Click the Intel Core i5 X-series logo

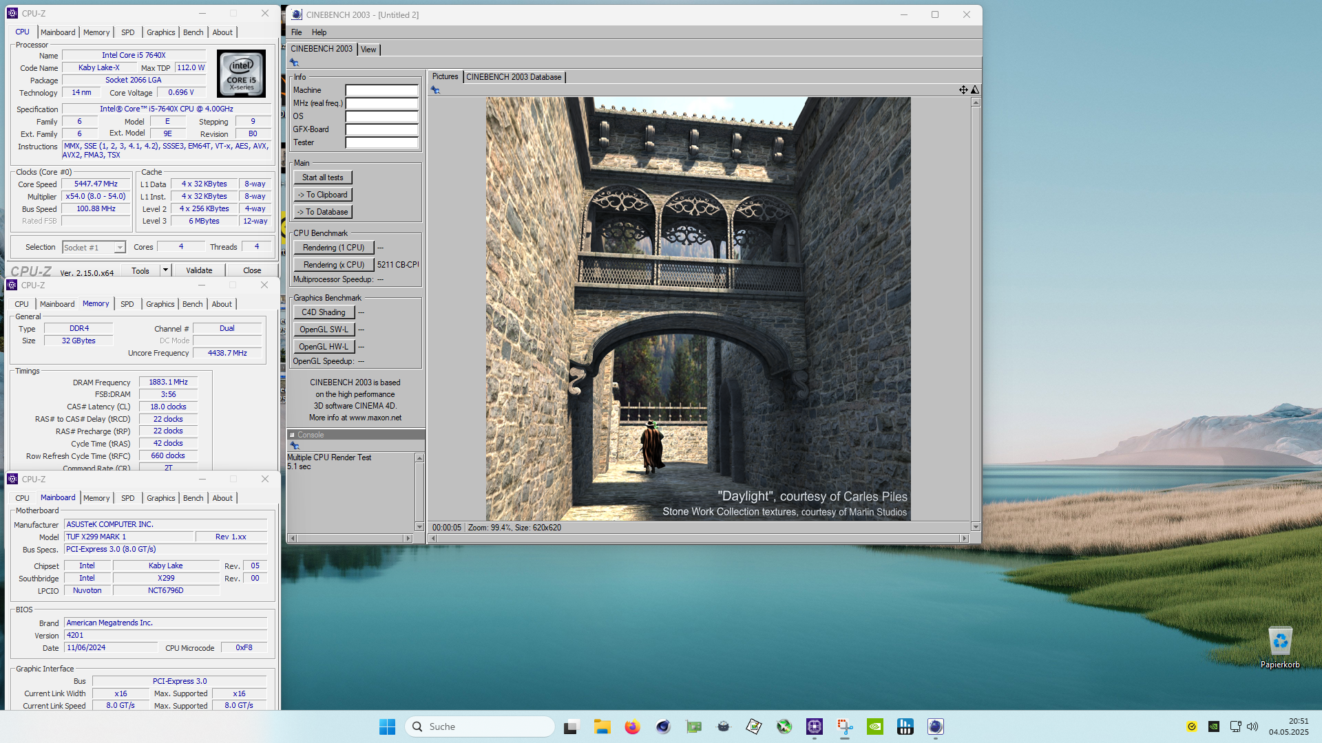click(x=241, y=74)
